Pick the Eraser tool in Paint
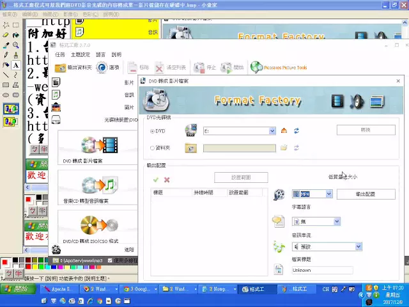409x307 pixels. pyautogui.click(x=6, y=35)
